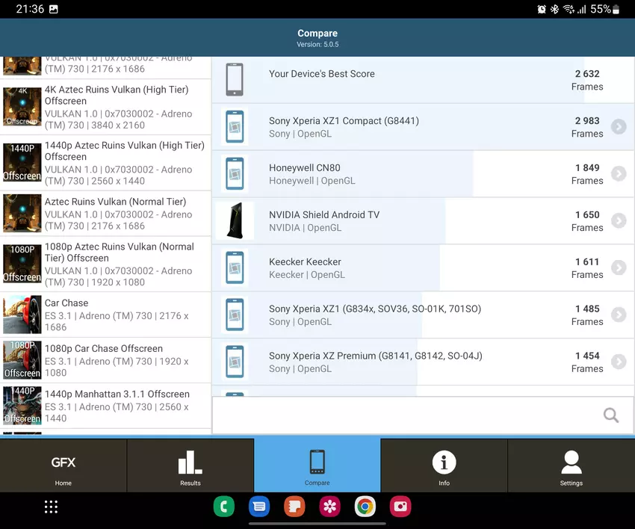
Task: Open the Info tab
Action: tap(444, 467)
